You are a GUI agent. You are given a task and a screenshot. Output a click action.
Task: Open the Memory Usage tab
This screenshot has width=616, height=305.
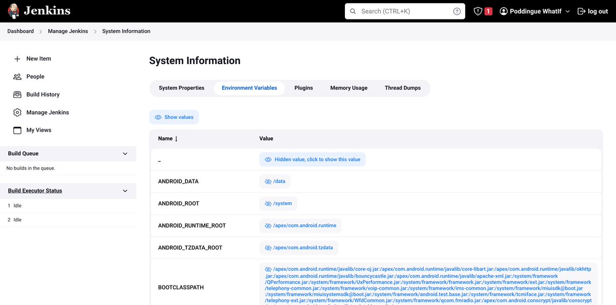[349, 88]
